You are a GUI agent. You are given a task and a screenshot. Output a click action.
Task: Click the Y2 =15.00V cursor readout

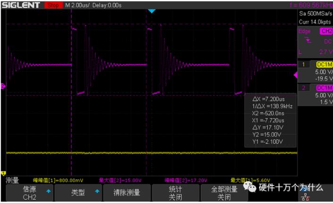point(267,135)
